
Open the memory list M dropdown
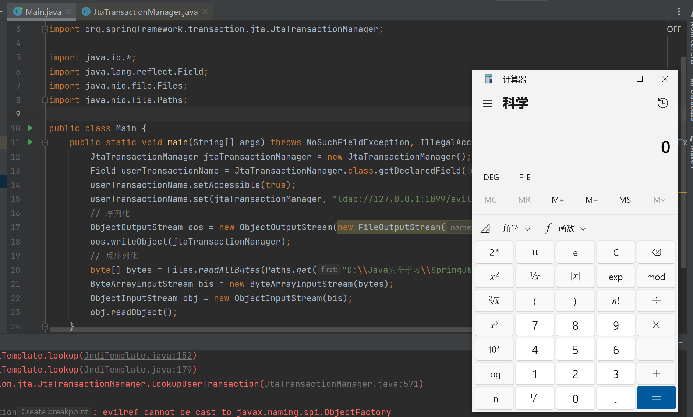coord(660,200)
